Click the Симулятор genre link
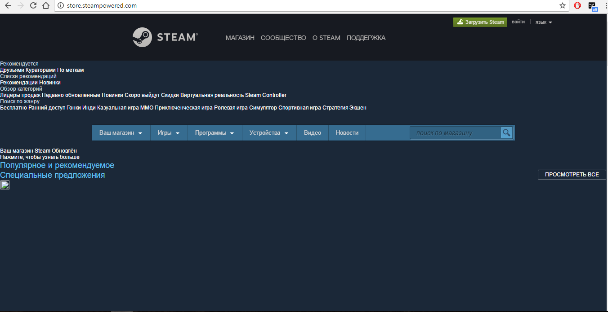The height and width of the screenshot is (312, 608). tap(263, 108)
